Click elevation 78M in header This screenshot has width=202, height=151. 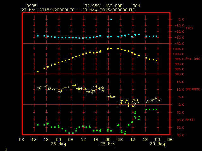point(136,6)
